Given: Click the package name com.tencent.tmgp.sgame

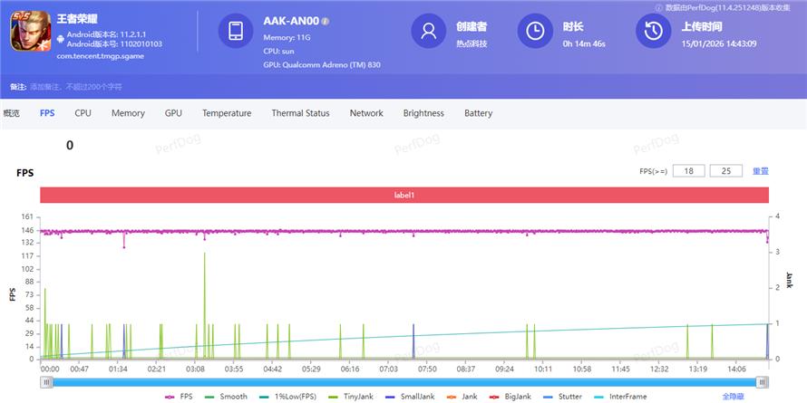Looking at the screenshot, I should click(101, 56).
